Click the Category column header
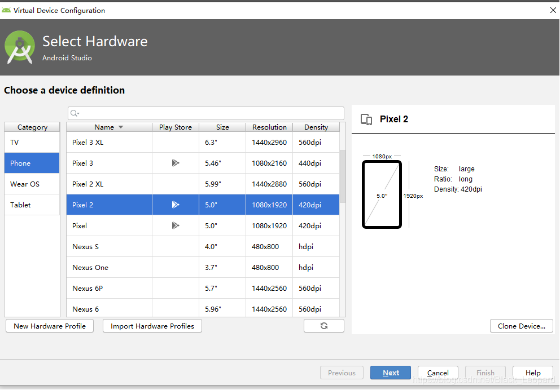Viewport: 560px width, 390px height. pyautogui.click(x=32, y=127)
